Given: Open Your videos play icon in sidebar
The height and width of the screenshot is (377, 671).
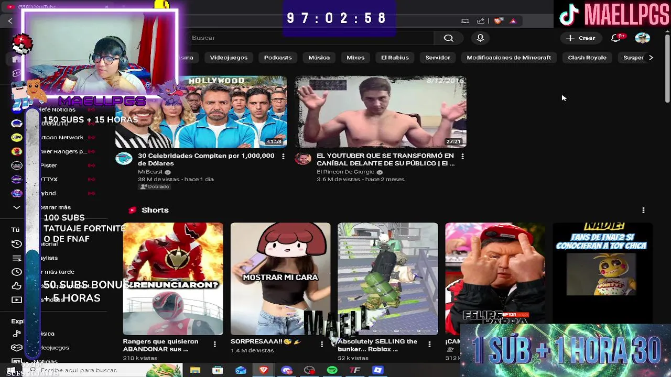Looking at the screenshot, I should [17, 300].
